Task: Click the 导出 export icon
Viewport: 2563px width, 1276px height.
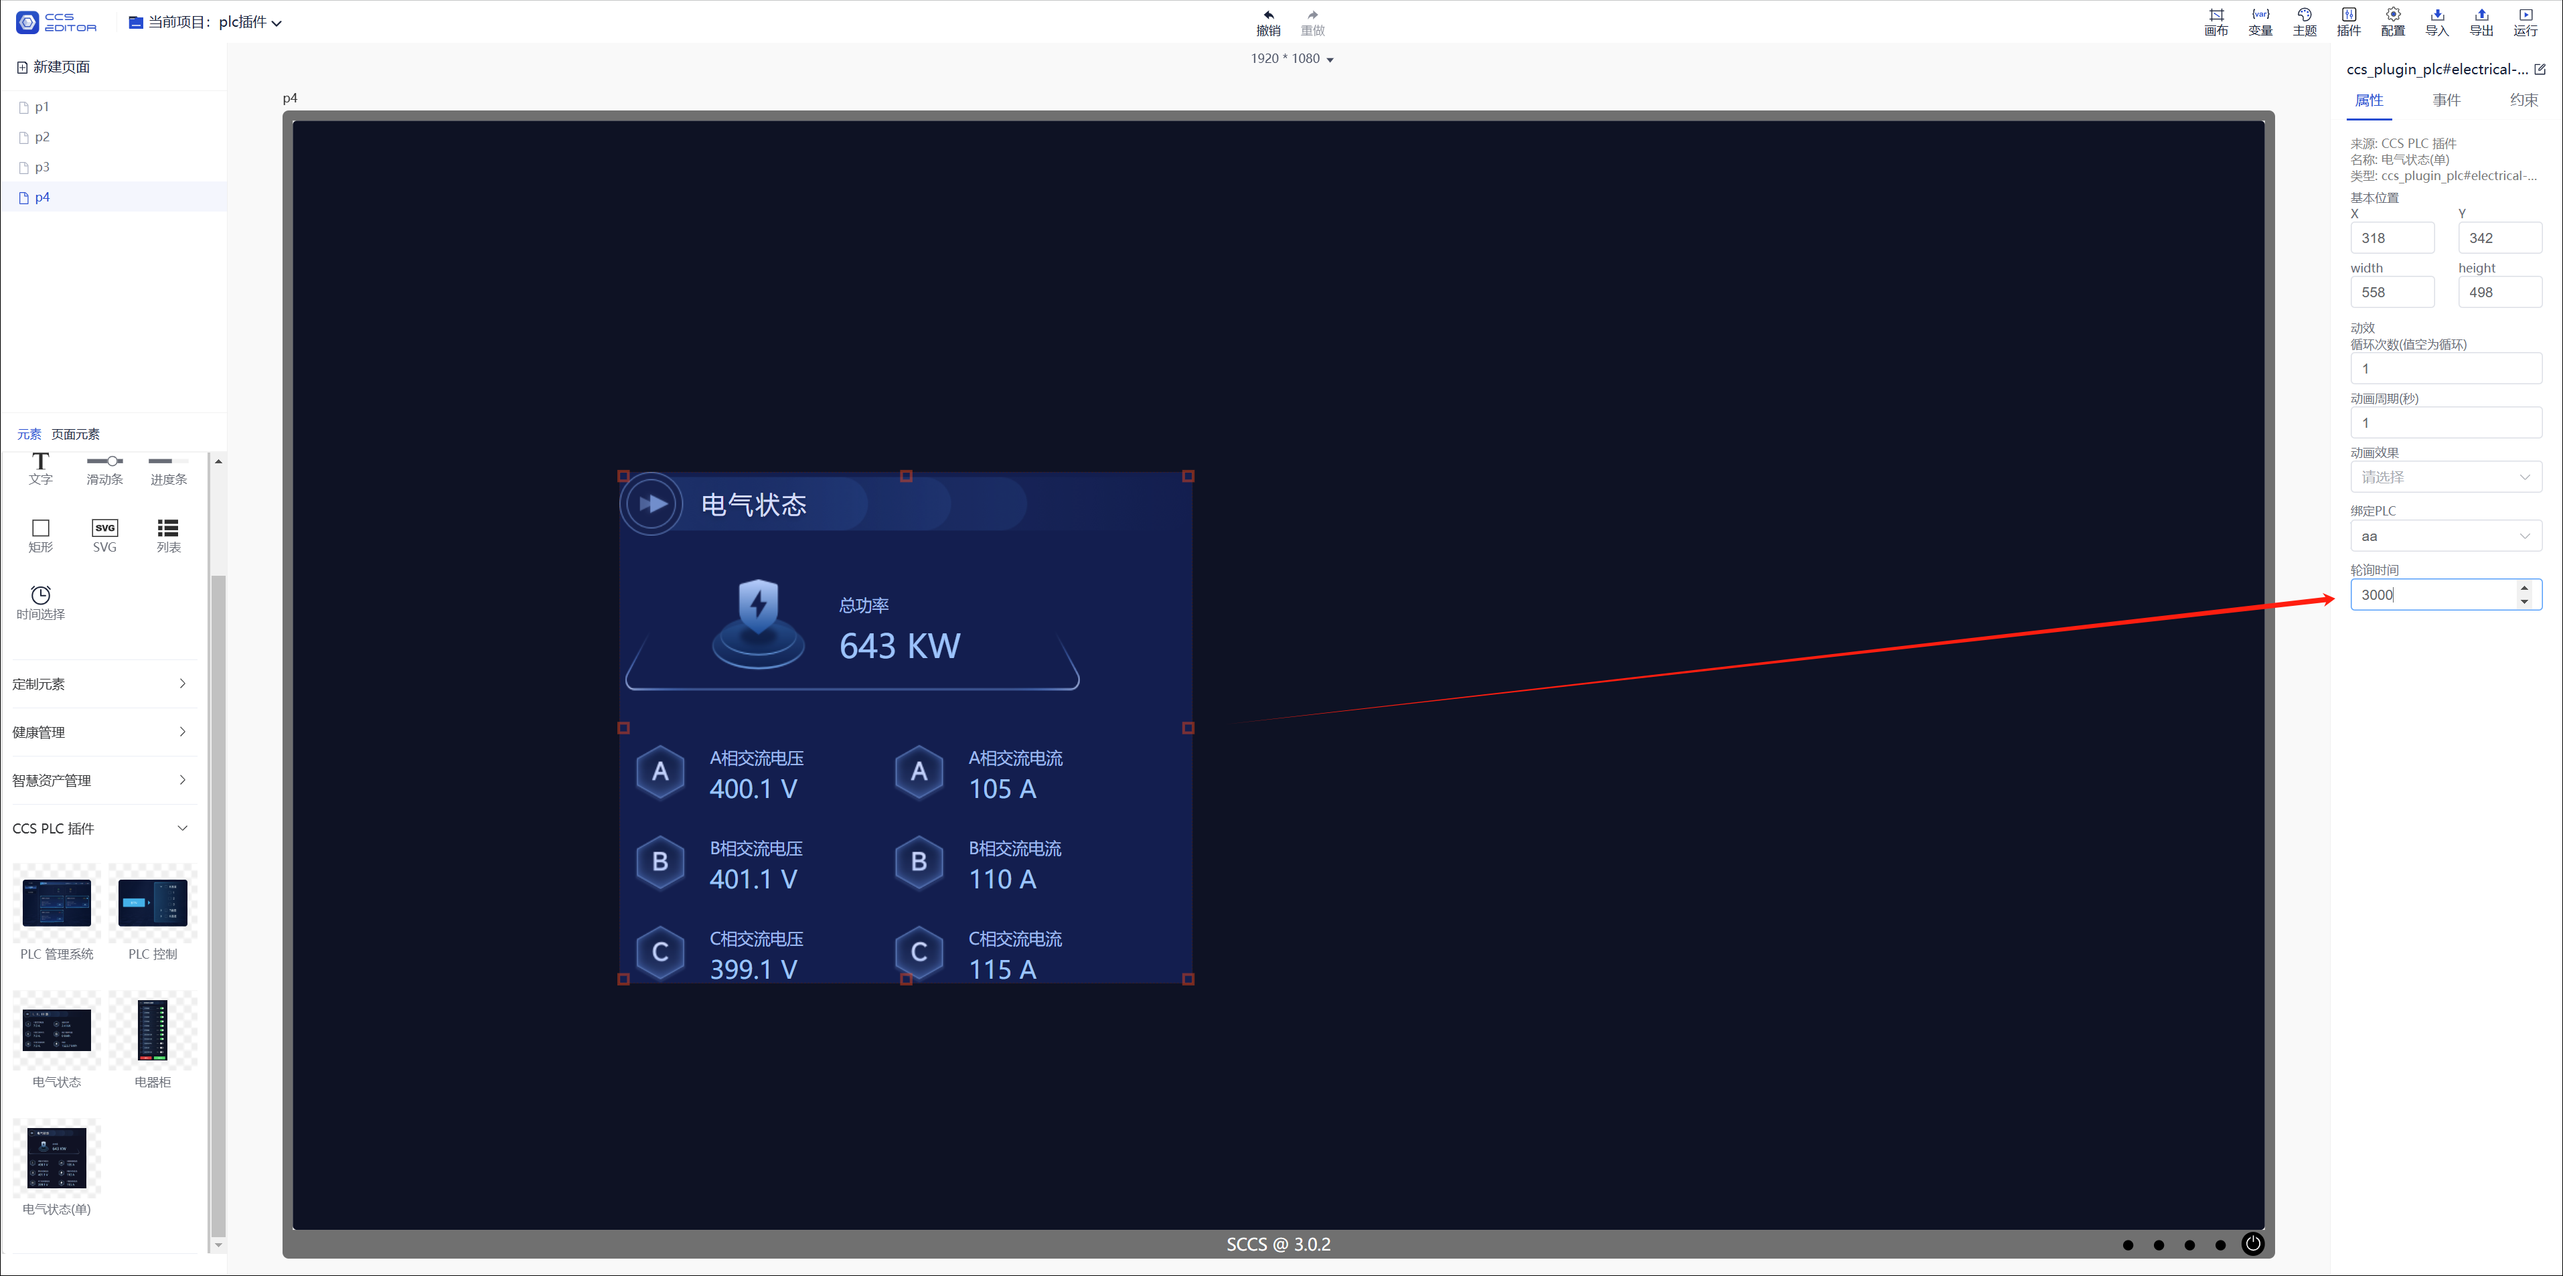Action: pyautogui.click(x=2481, y=15)
